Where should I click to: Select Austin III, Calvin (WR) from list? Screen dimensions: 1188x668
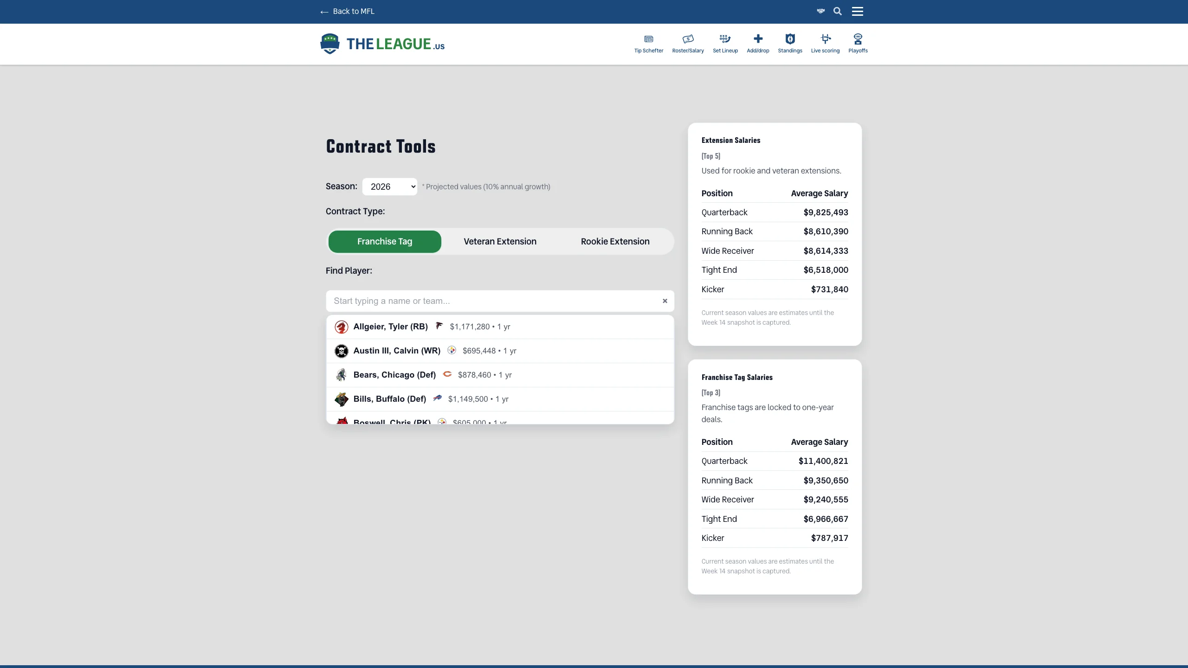click(x=500, y=351)
